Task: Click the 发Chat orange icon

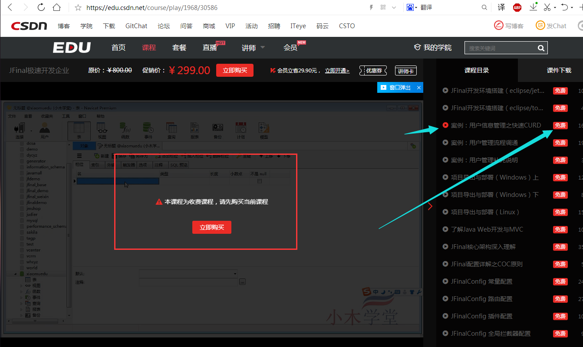Action: pos(540,26)
